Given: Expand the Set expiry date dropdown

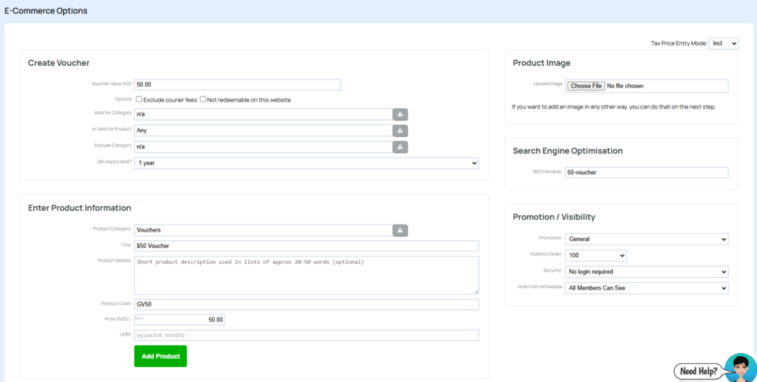Looking at the screenshot, I should (x=306, y=163).
